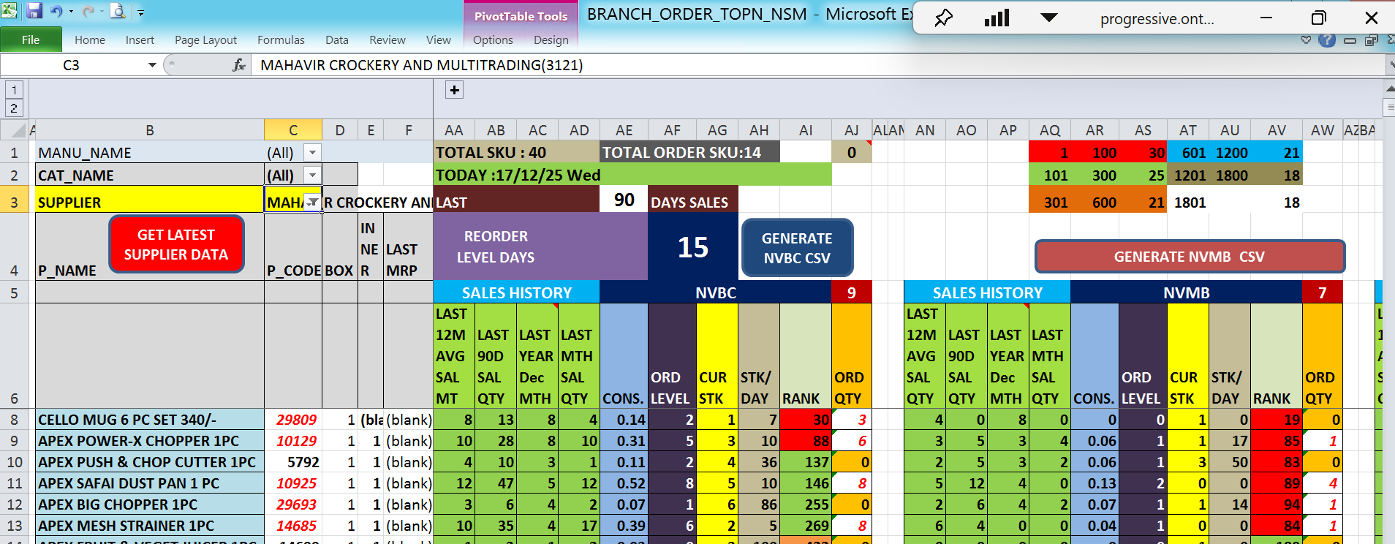
Task: Click the Name Box showing C3
Action: (x=71, y=65)
